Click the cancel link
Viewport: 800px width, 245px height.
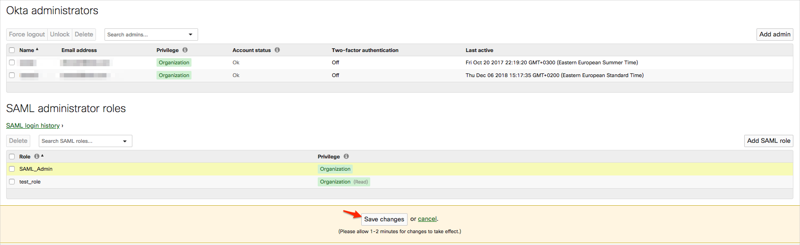coord(427,219)
